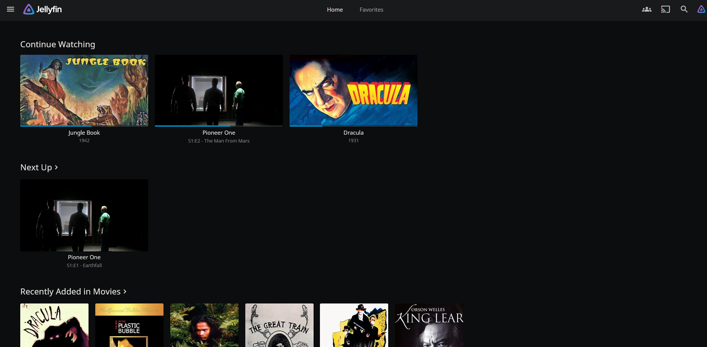Click the 1942 year under Jungle Book

click(84, 141)
